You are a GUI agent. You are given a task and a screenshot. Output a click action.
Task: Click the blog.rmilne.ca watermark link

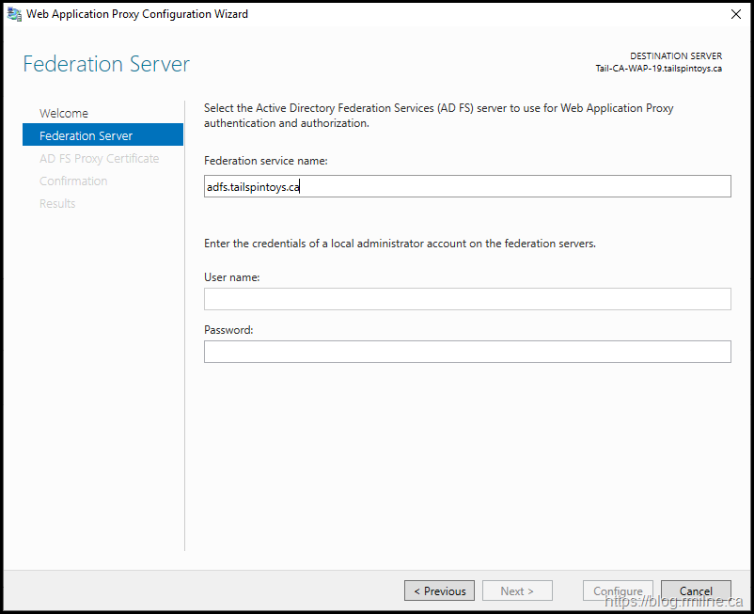674,602
